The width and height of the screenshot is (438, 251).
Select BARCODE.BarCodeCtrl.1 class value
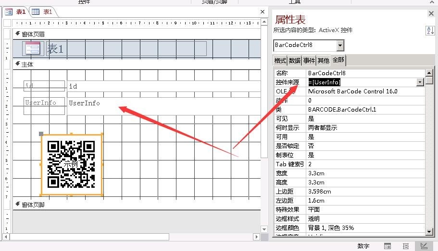point(366,110)
